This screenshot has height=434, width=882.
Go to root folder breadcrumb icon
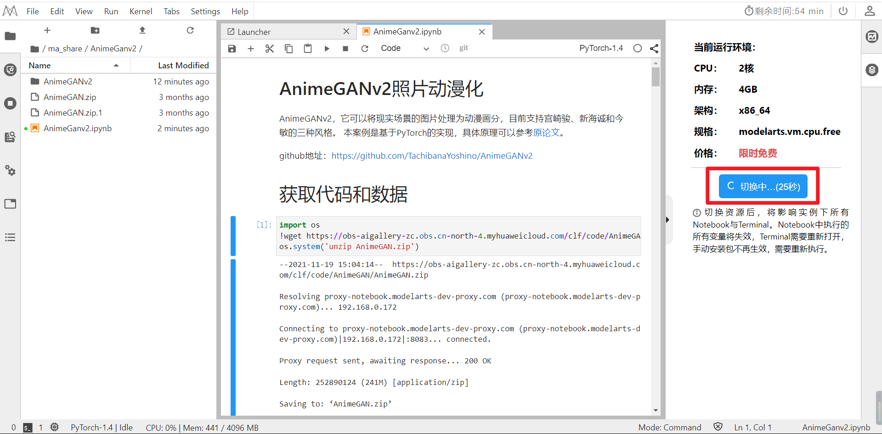tap(34, 49)
